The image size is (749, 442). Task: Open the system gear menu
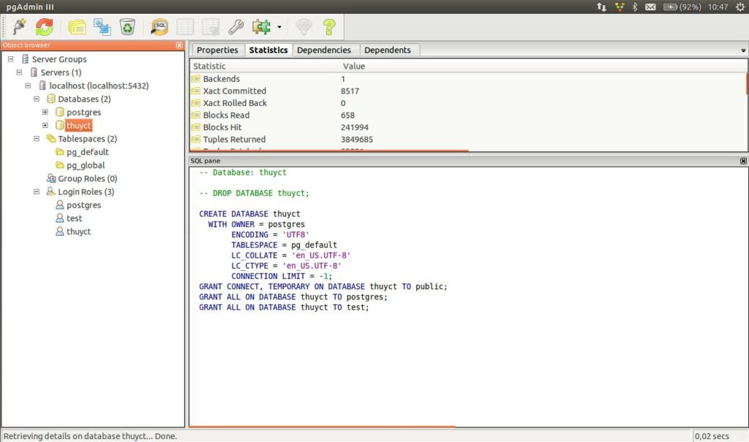pyautogui.click(x=740, y=7)
